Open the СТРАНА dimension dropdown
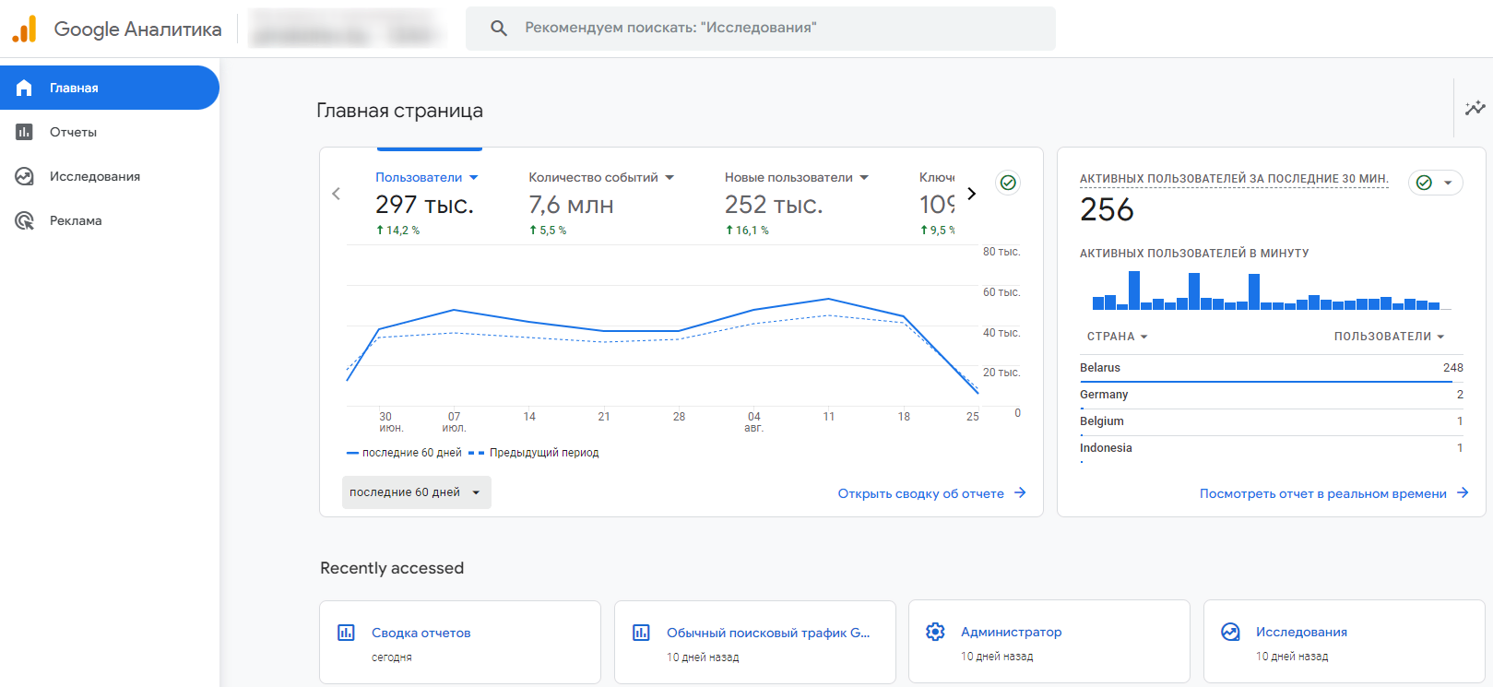Viewport: 1493px width, 687px height. [1117, 337]
